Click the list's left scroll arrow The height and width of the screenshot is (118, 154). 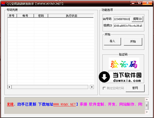point(10,87)
